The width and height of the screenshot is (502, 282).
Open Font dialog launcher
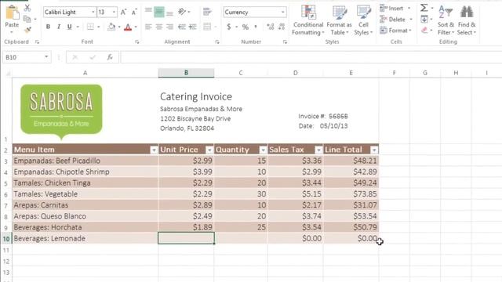pos(137,42)
